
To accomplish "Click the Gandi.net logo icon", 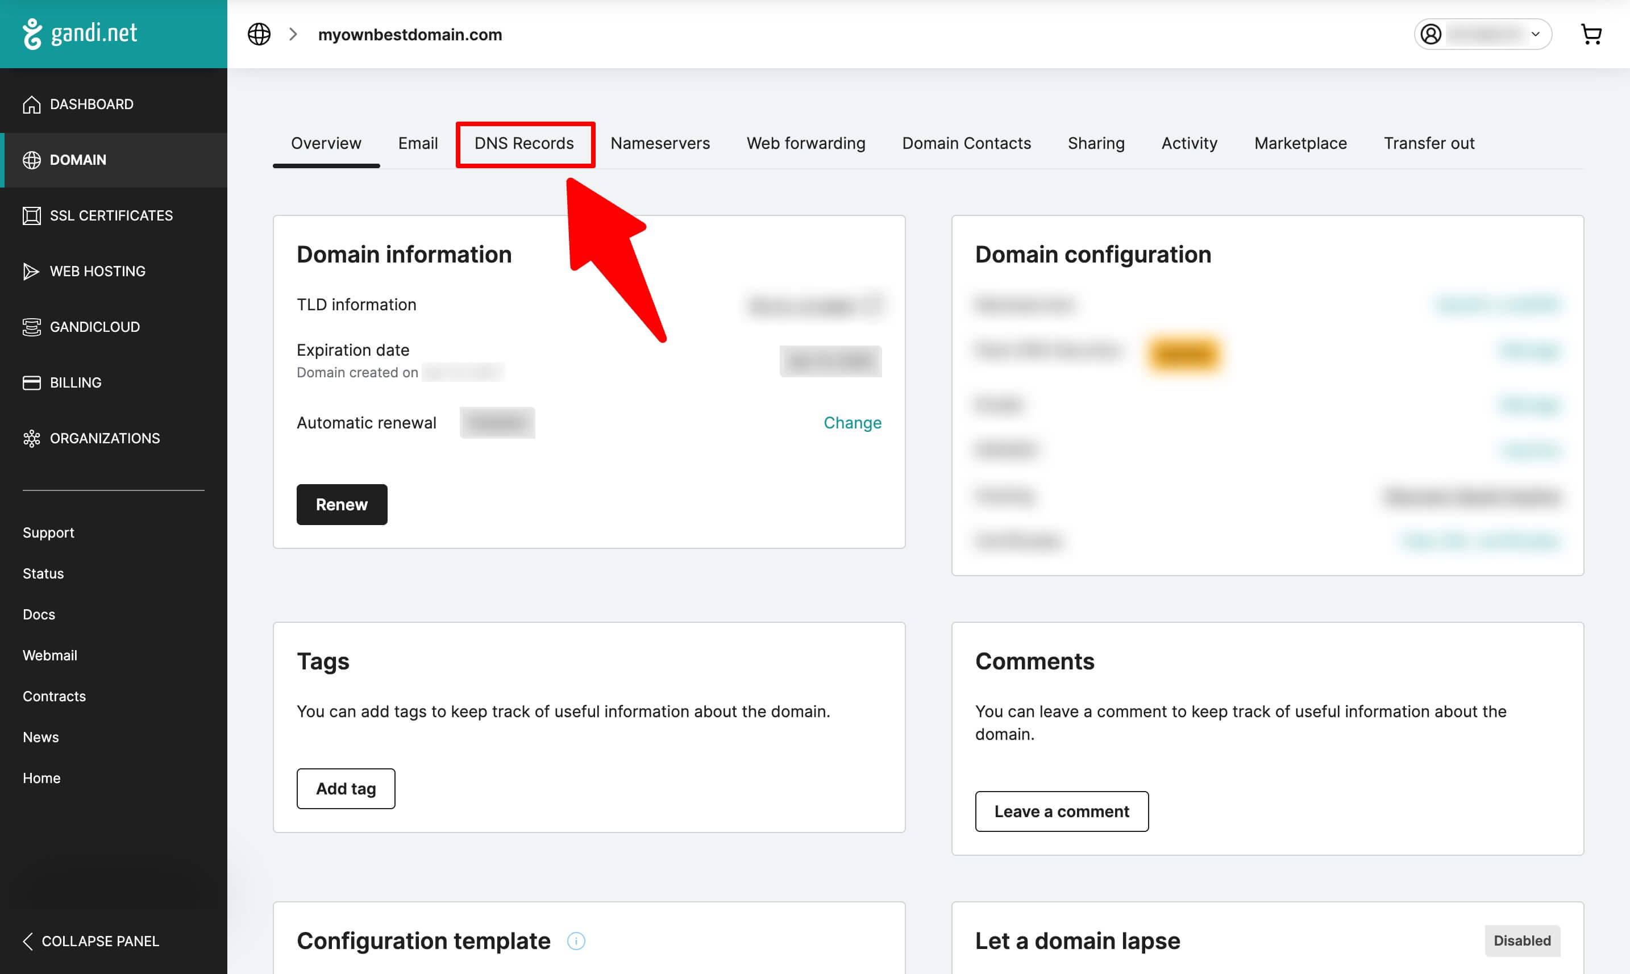I will tap(32, 34).
